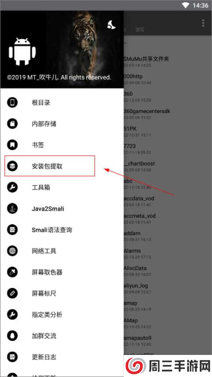Viewport: 212px width, 377px height.
Task: Toggle night mode moon icon
Action: click(x=111, y=25)
